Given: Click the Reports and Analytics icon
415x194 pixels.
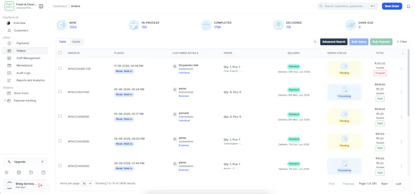Looking at the screenshot, I should pos(9,80).
